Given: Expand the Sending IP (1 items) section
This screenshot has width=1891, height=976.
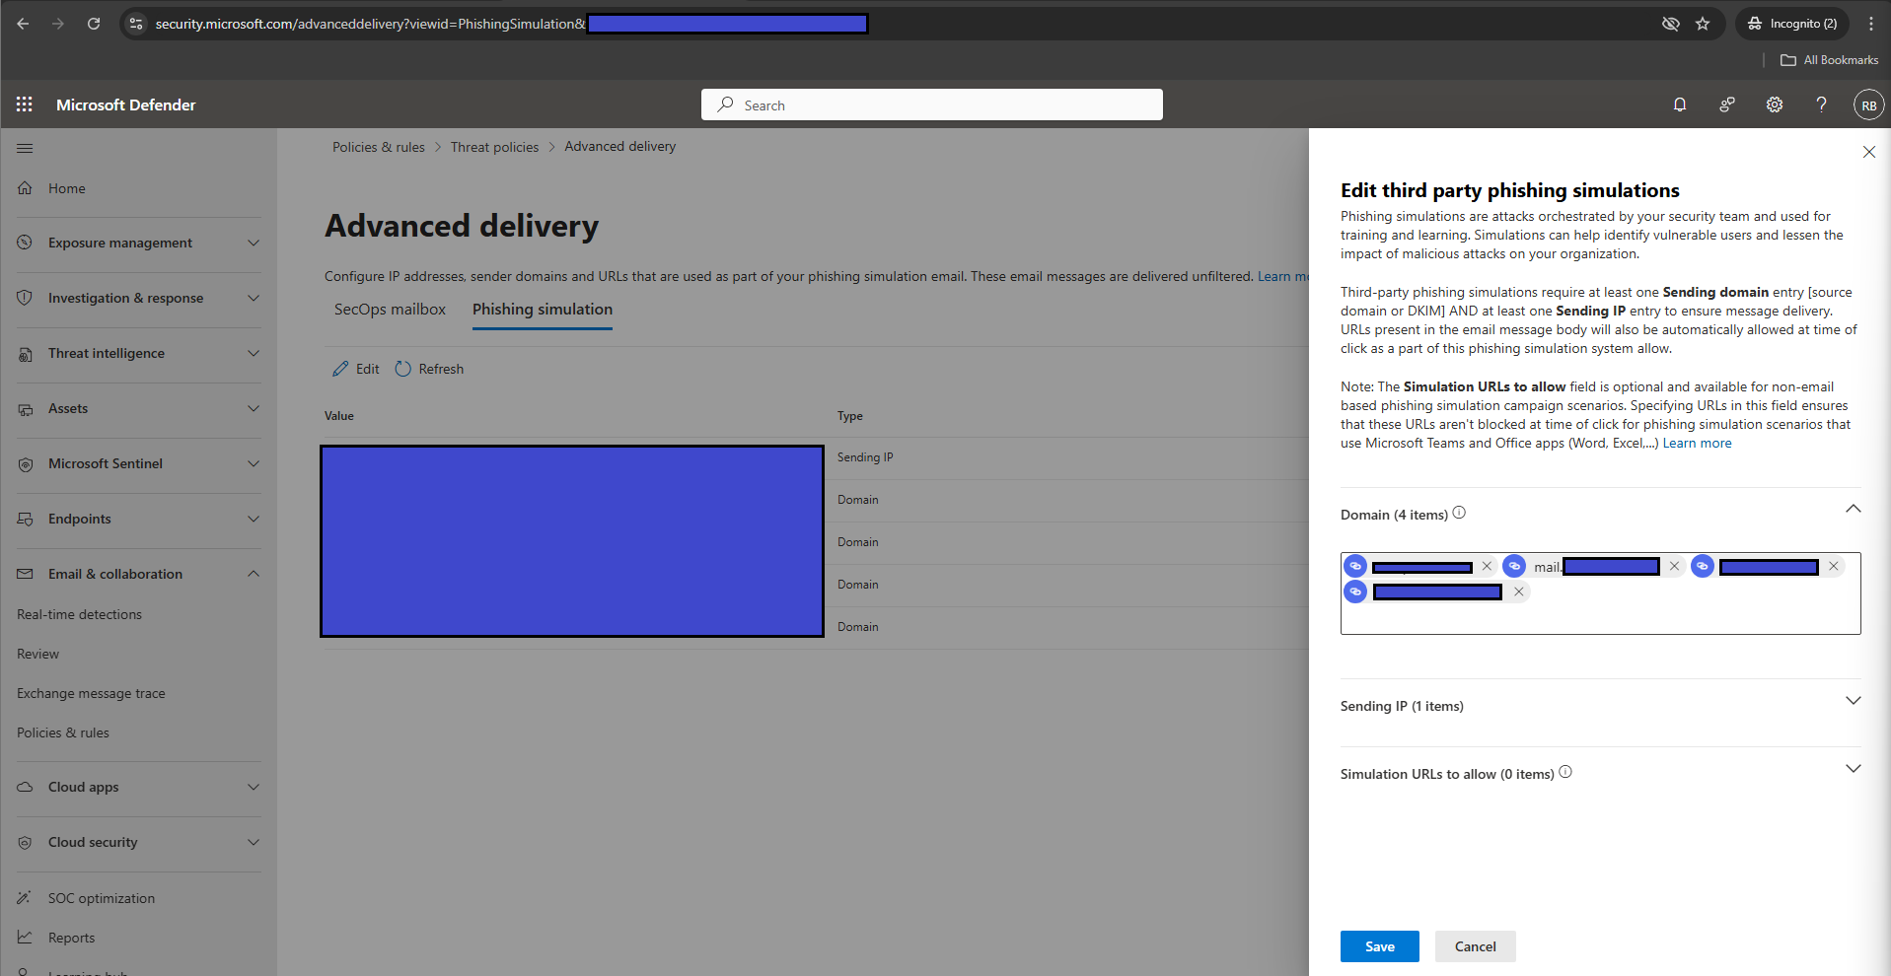Looking at the screenshot, I should pos(1853,700).
